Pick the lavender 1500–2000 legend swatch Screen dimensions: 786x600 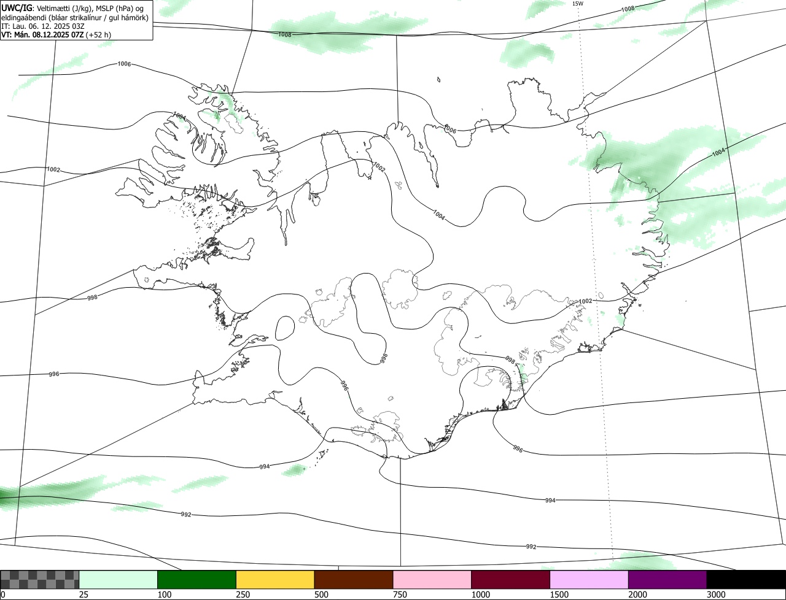coord(589,580)
